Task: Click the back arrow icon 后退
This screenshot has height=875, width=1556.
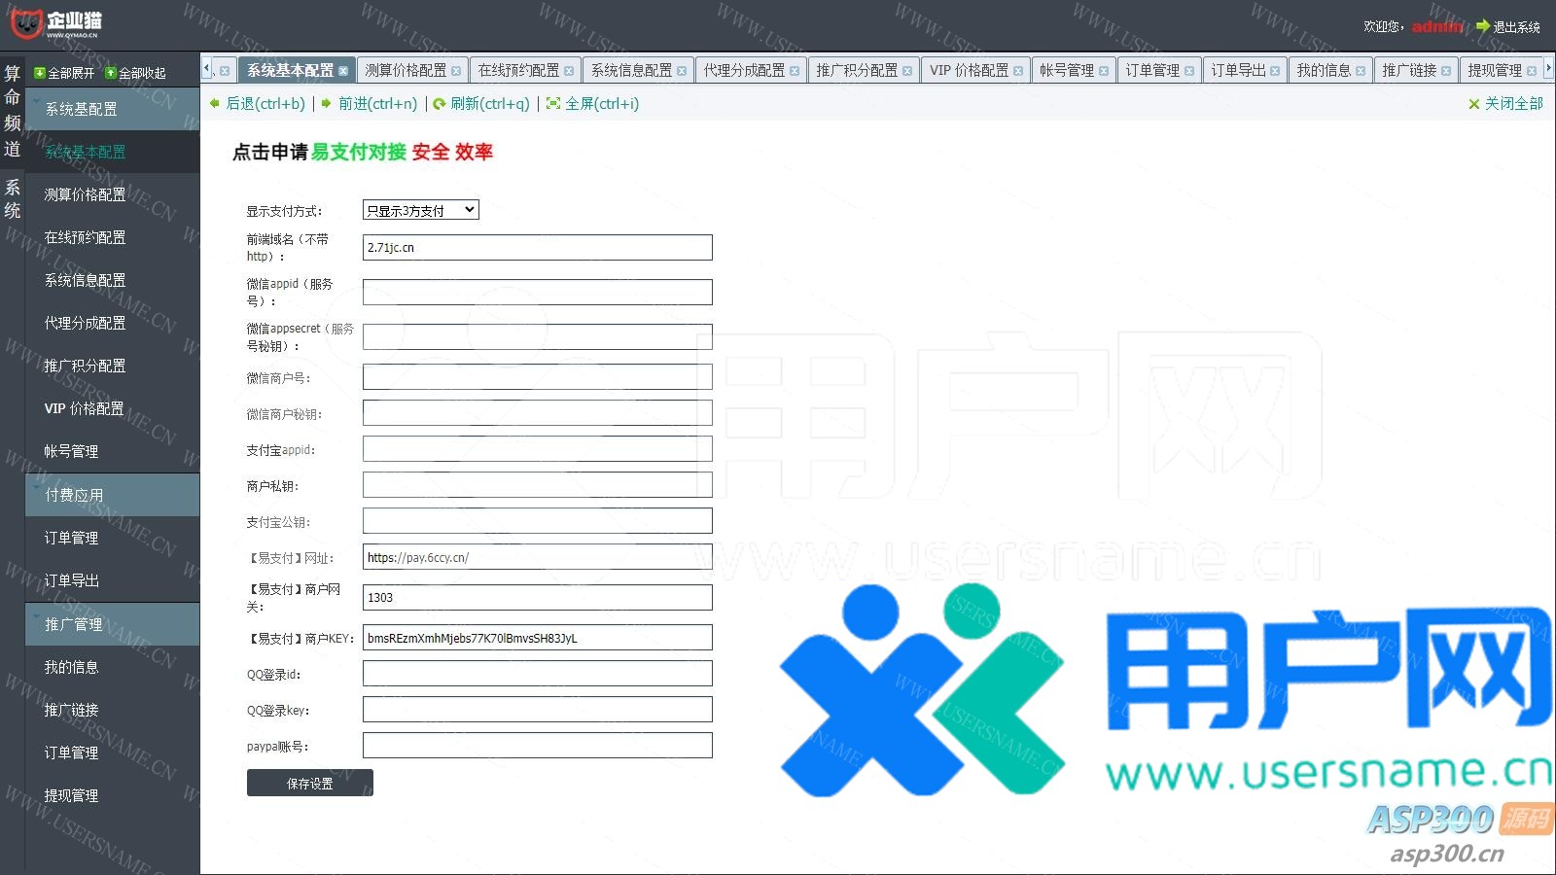Action: [215, 103]
